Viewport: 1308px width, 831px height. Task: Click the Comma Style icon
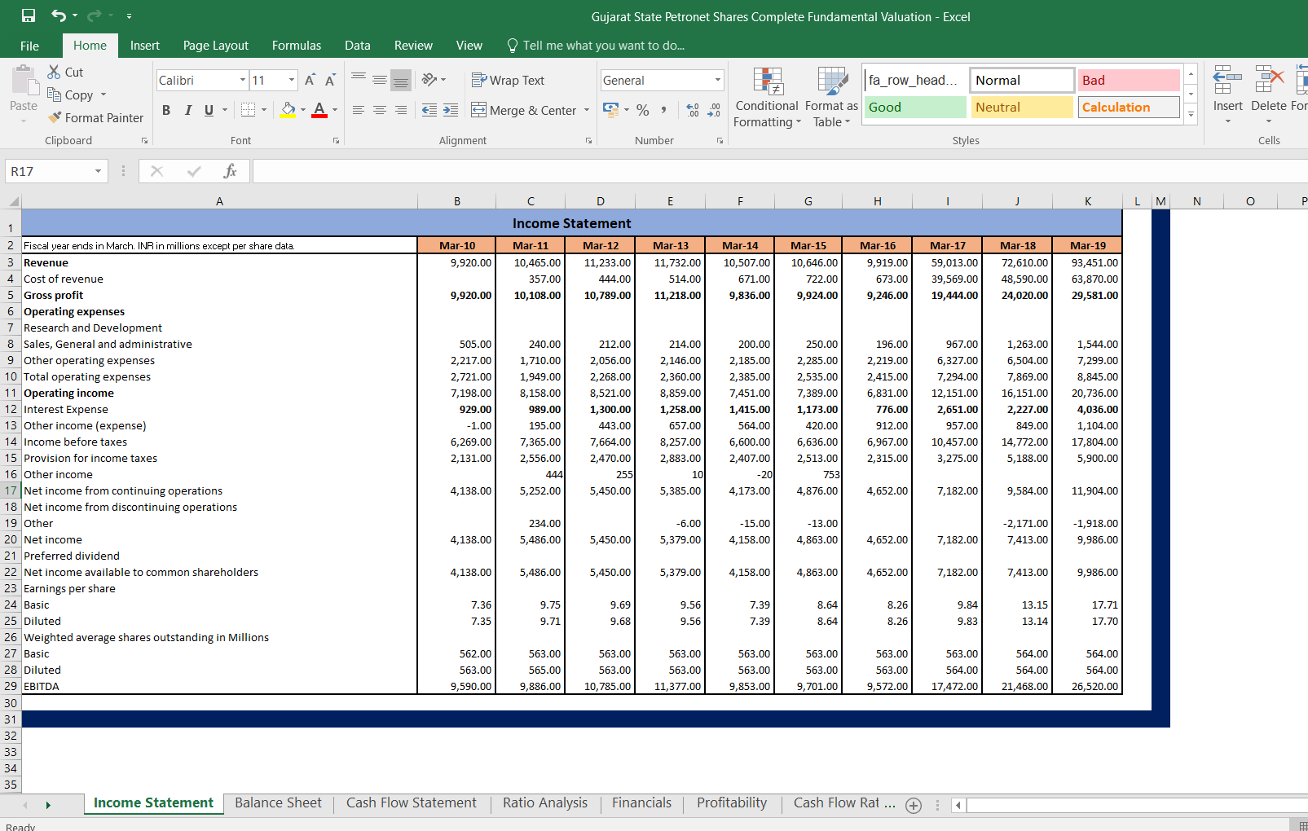pos(663,110)
